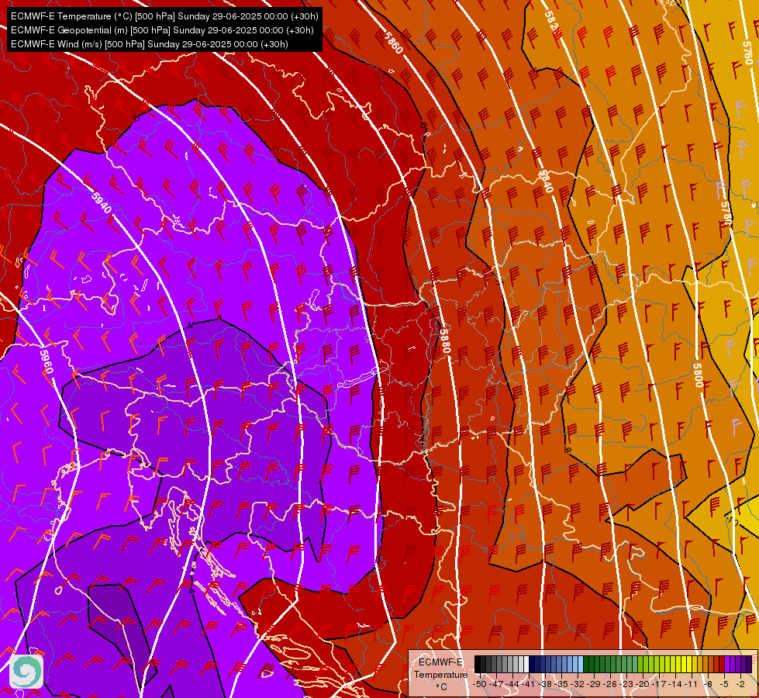The width and height of the screenshot is (759, 698).
Task: Click the -44 legend value
Action: tap(512, 684)
